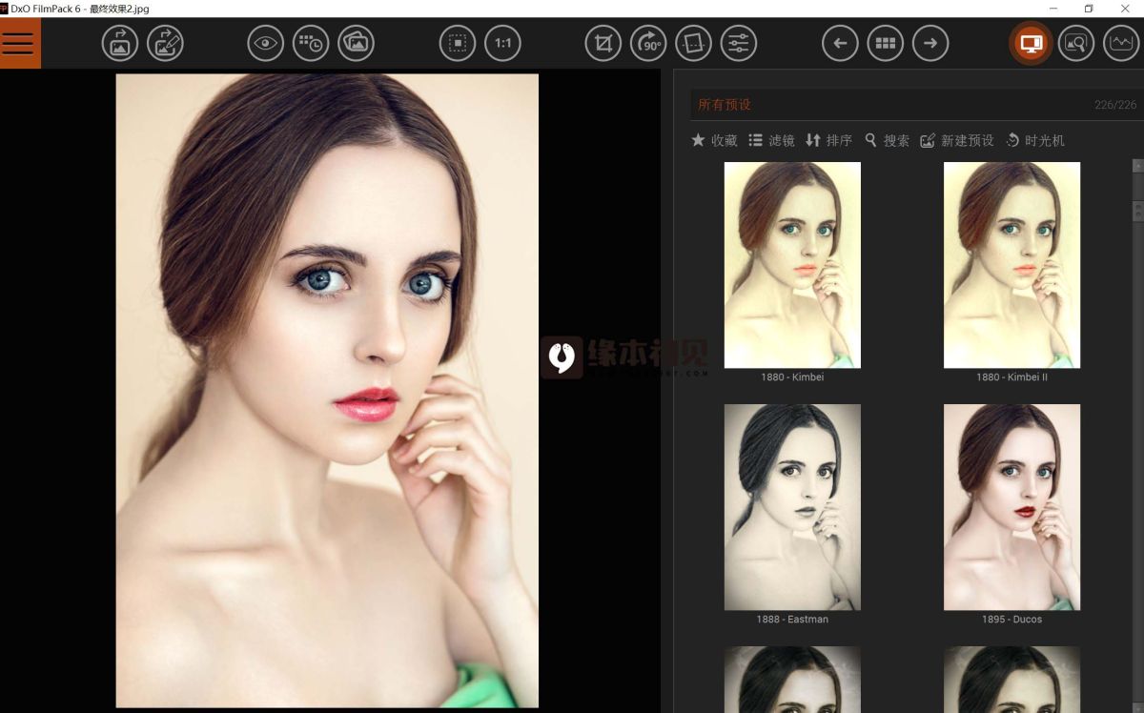Viewport: 1144px width, 713px height.
Task: Open the snapshots clock-grid icon
Action: pos(311,43)
